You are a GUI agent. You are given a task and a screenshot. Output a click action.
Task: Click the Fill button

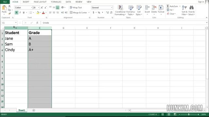pyautogui.click(x=170, y=10)
